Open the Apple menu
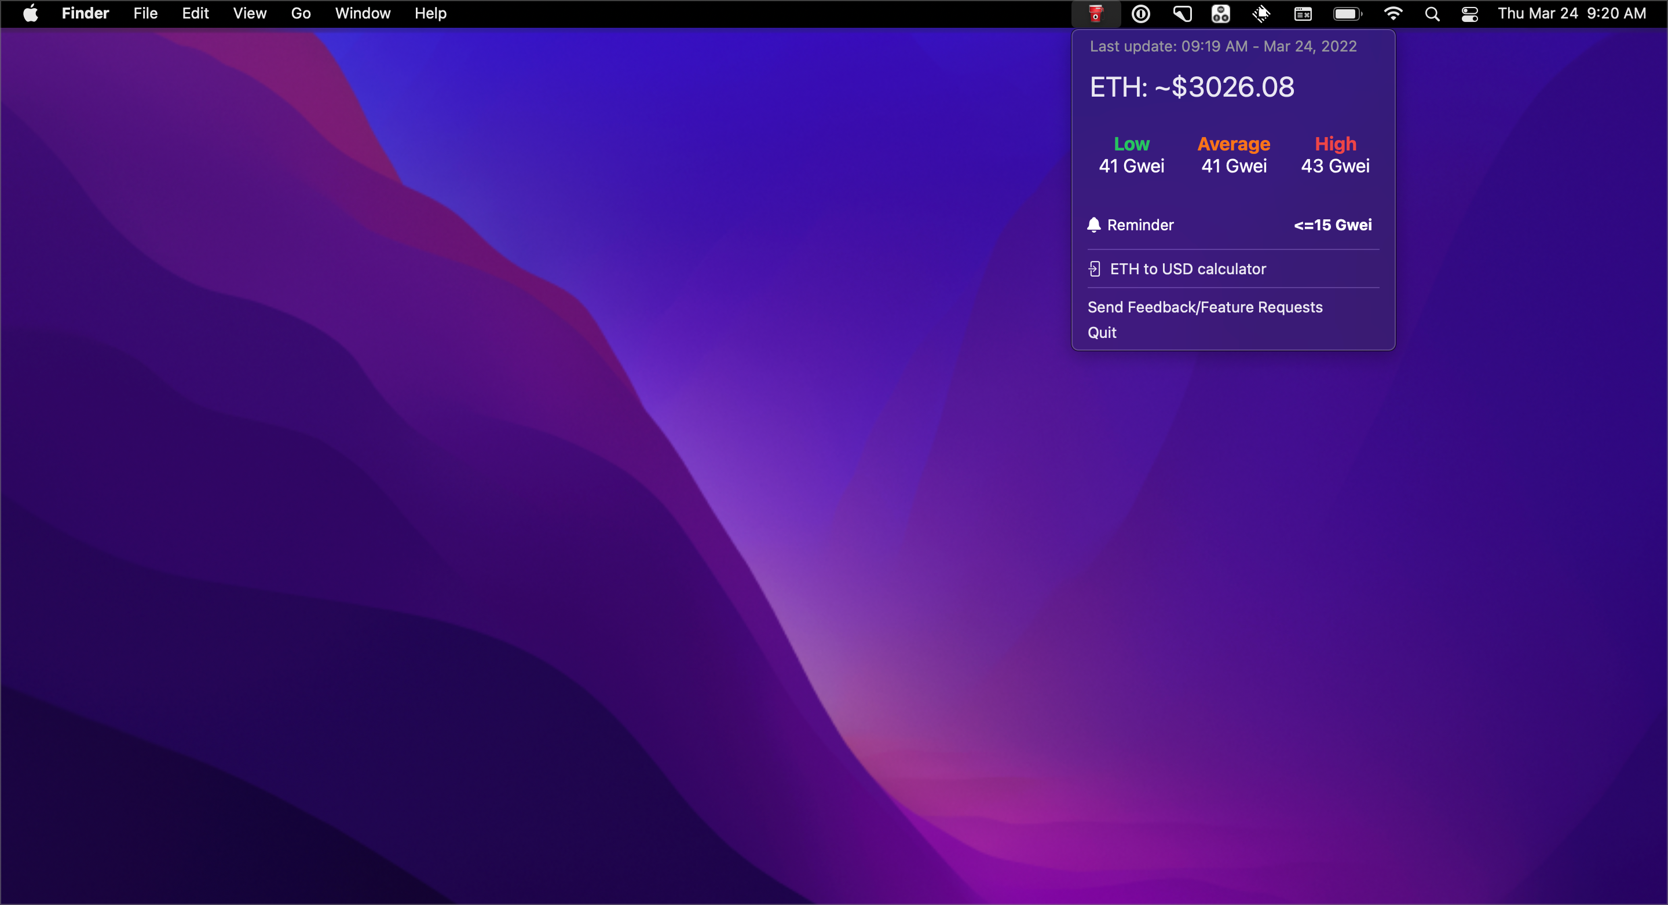Image resolution: width=1668 pixels, height=905 pixels. 31,13
